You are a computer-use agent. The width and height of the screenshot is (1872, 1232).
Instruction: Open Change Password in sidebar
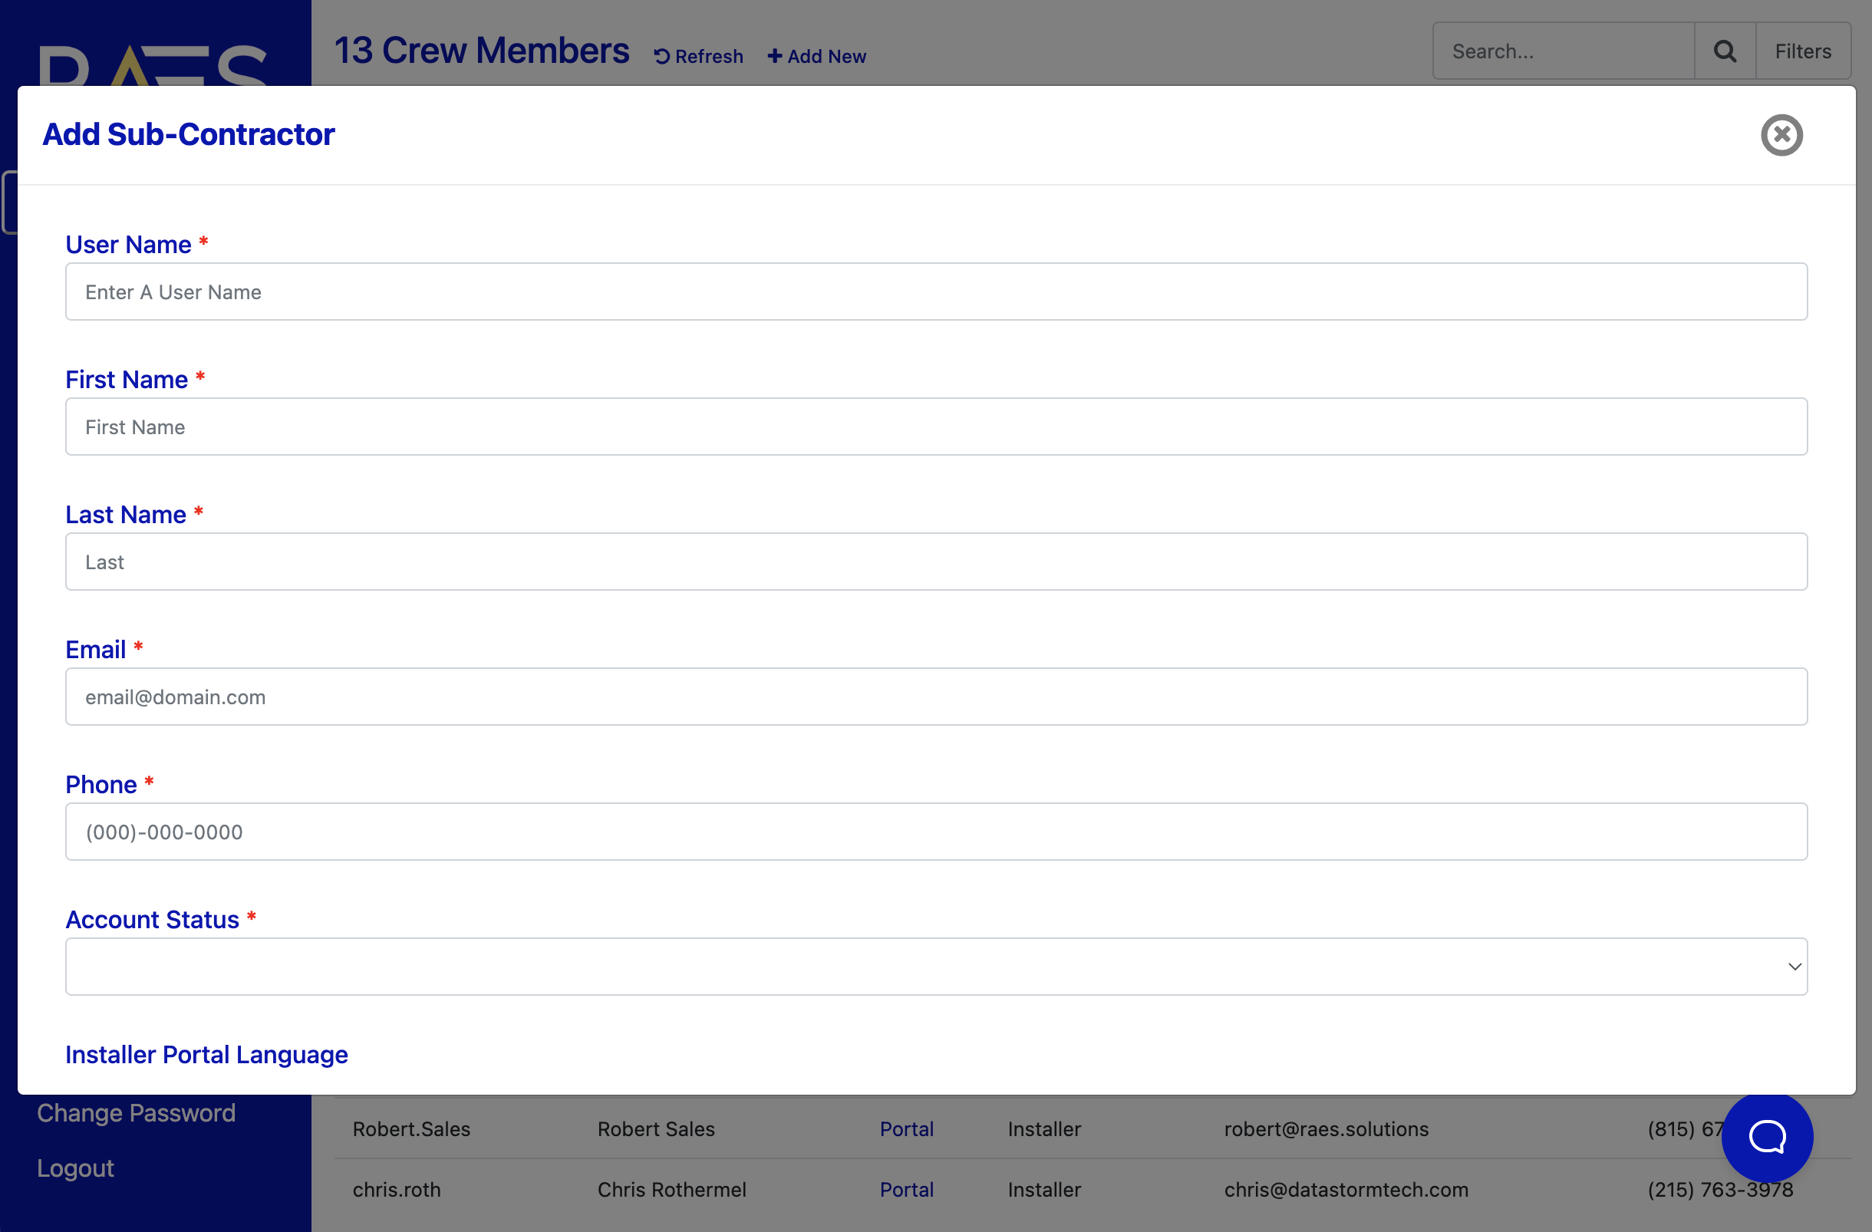click(136, 1113)
